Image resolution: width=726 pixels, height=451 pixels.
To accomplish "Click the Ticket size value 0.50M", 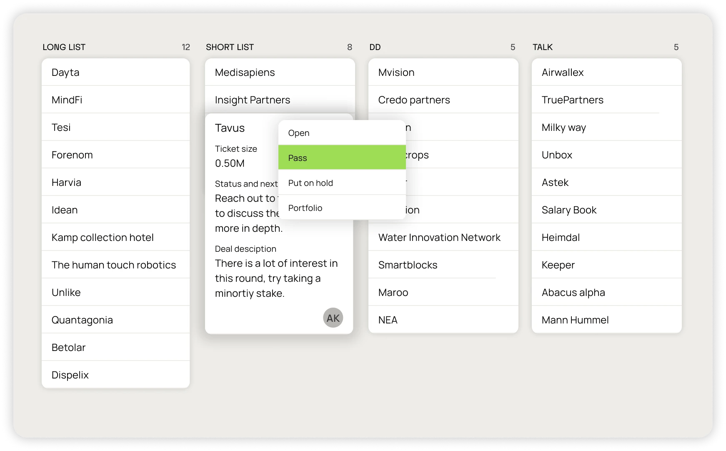I will [230, 163].
